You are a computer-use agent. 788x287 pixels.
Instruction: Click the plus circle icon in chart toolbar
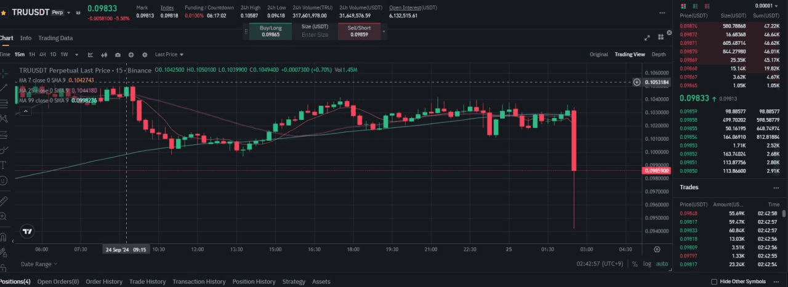(x=131, y=55)
